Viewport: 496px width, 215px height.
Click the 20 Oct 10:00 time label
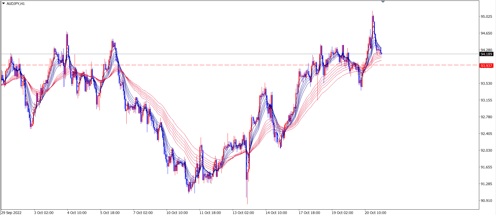point(376,213)
